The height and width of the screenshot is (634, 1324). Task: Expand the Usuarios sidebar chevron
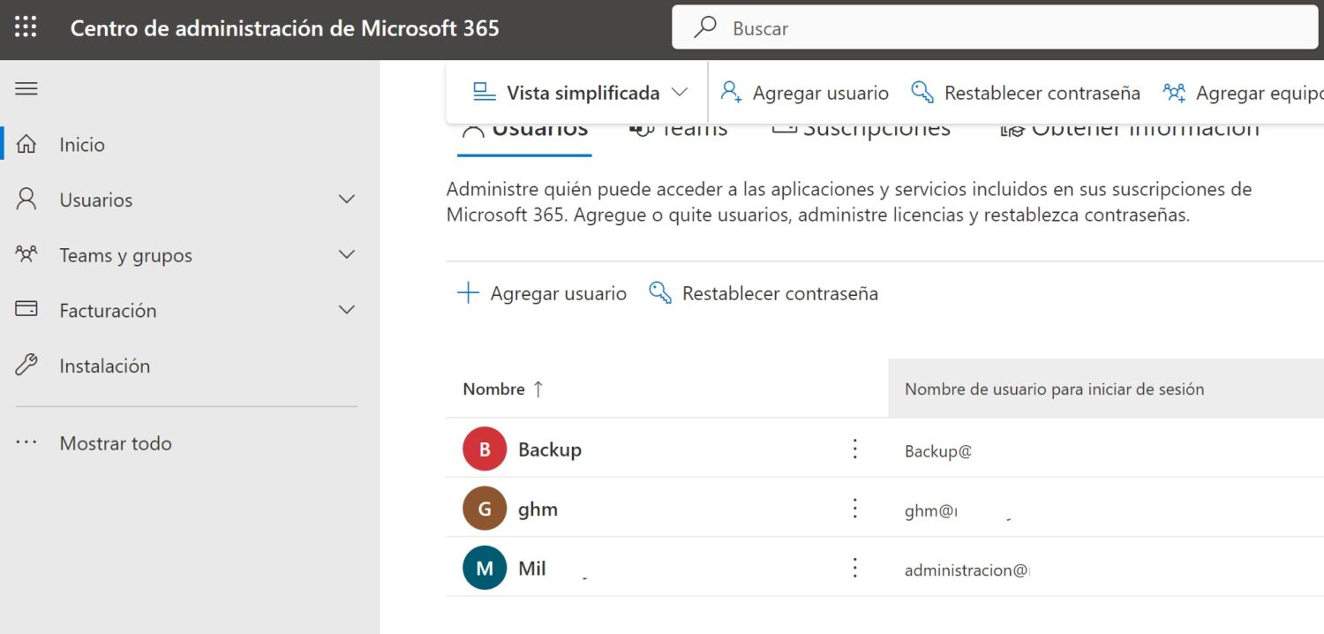pyautogui.click(x=347, y=200)
